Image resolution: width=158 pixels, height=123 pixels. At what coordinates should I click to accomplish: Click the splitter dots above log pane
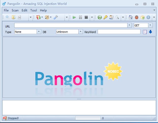coord(79,99)
